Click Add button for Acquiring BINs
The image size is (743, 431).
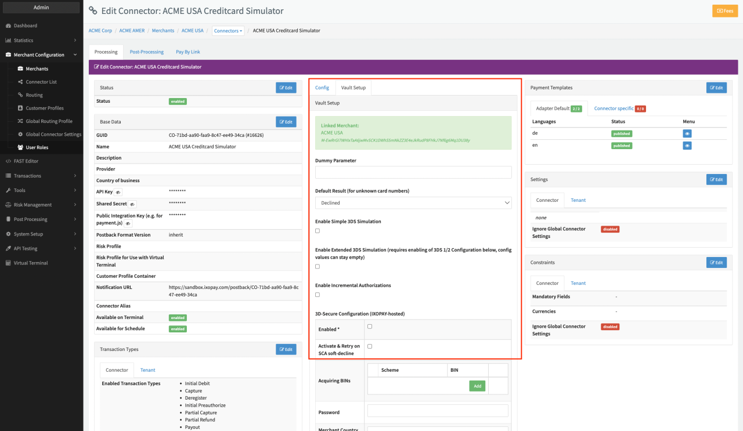coord(477,386)
